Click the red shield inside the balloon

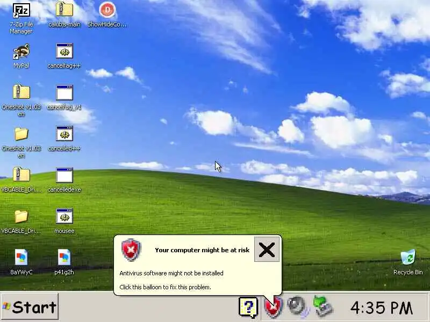pos(131,250)
